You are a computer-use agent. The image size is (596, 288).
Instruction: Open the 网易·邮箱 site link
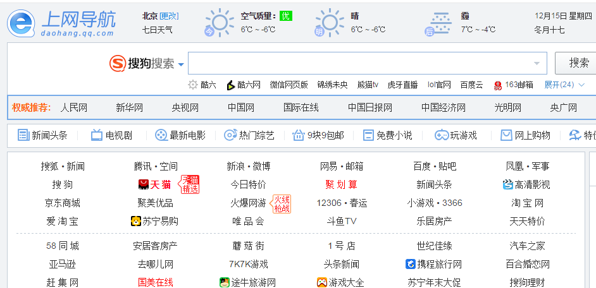pyautogui.click(x=342, y=166)
